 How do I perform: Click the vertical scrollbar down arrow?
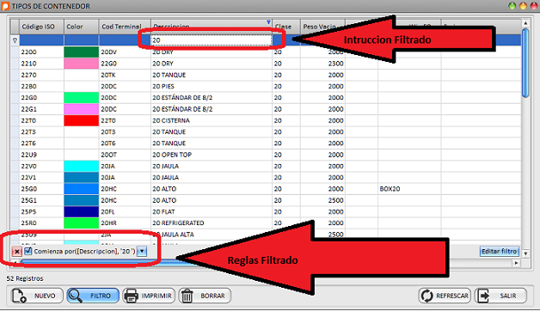tap(525, 253)
